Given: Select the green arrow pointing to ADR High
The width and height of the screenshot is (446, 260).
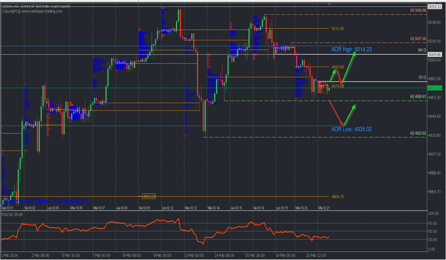Looking at the screenshot, I should click(349, 66).
